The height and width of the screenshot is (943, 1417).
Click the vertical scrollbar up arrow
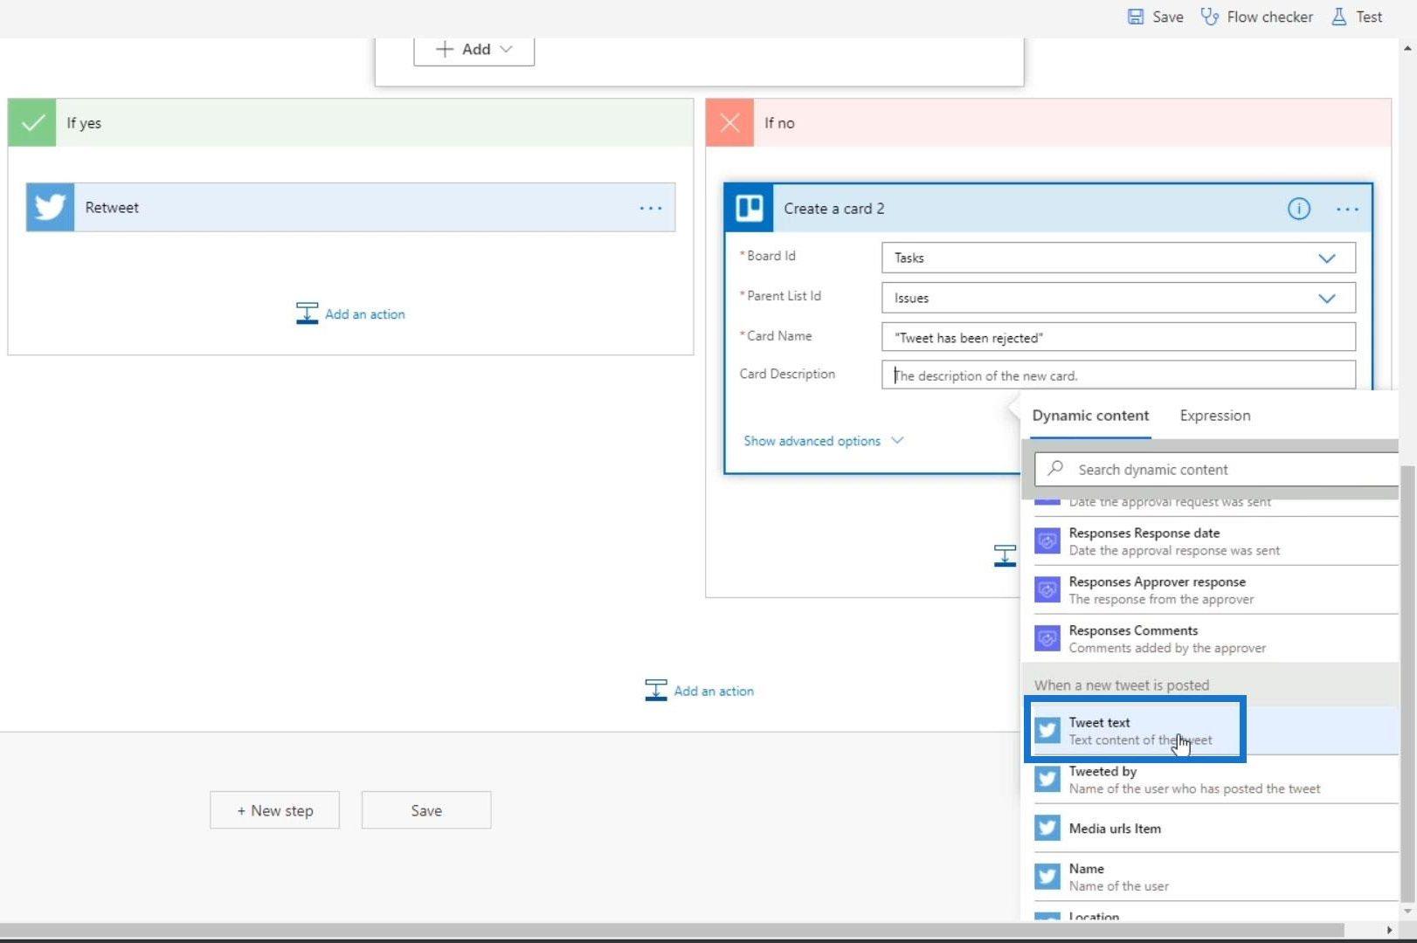tap(1407, 48)
